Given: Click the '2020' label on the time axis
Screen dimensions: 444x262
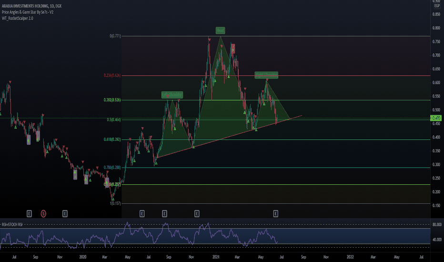Looking at the screenshot, I should pos(83,257).
